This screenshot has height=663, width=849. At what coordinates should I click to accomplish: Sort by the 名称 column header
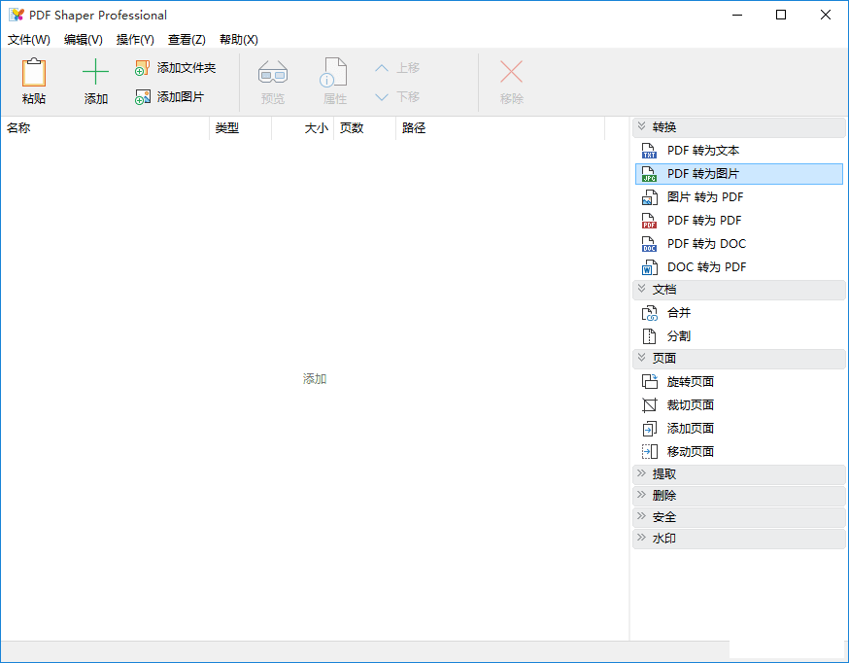tap(105, 128)
